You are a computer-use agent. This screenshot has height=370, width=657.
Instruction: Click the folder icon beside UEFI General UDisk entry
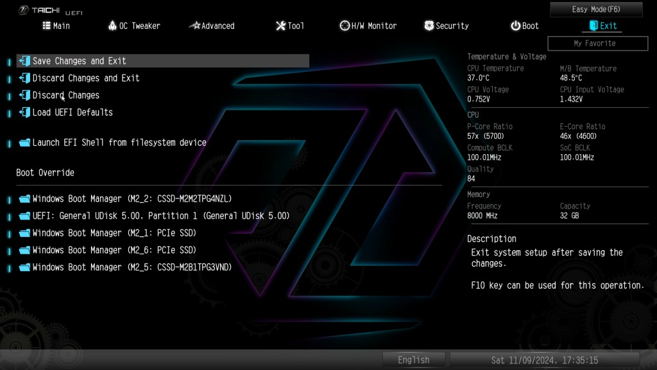tap(24, 216)
